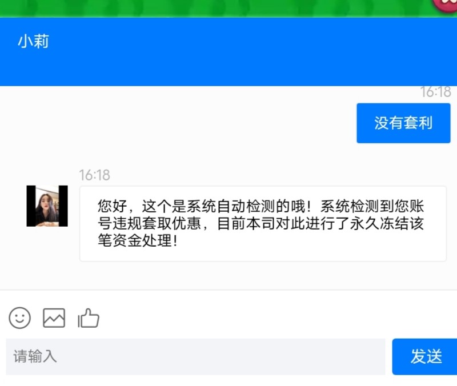Click the words 笔资金处理 in last line
The image size is (457, 386).
tap(134, 241)
